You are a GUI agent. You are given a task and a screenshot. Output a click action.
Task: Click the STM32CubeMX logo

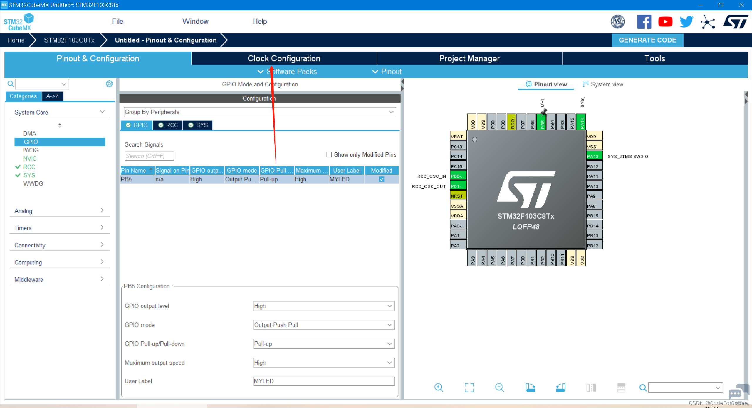(x=19, y=22)
